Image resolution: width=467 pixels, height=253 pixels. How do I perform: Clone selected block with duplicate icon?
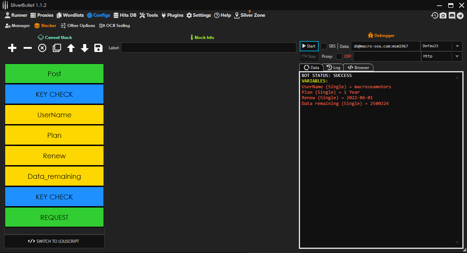(x=57, y=48)
